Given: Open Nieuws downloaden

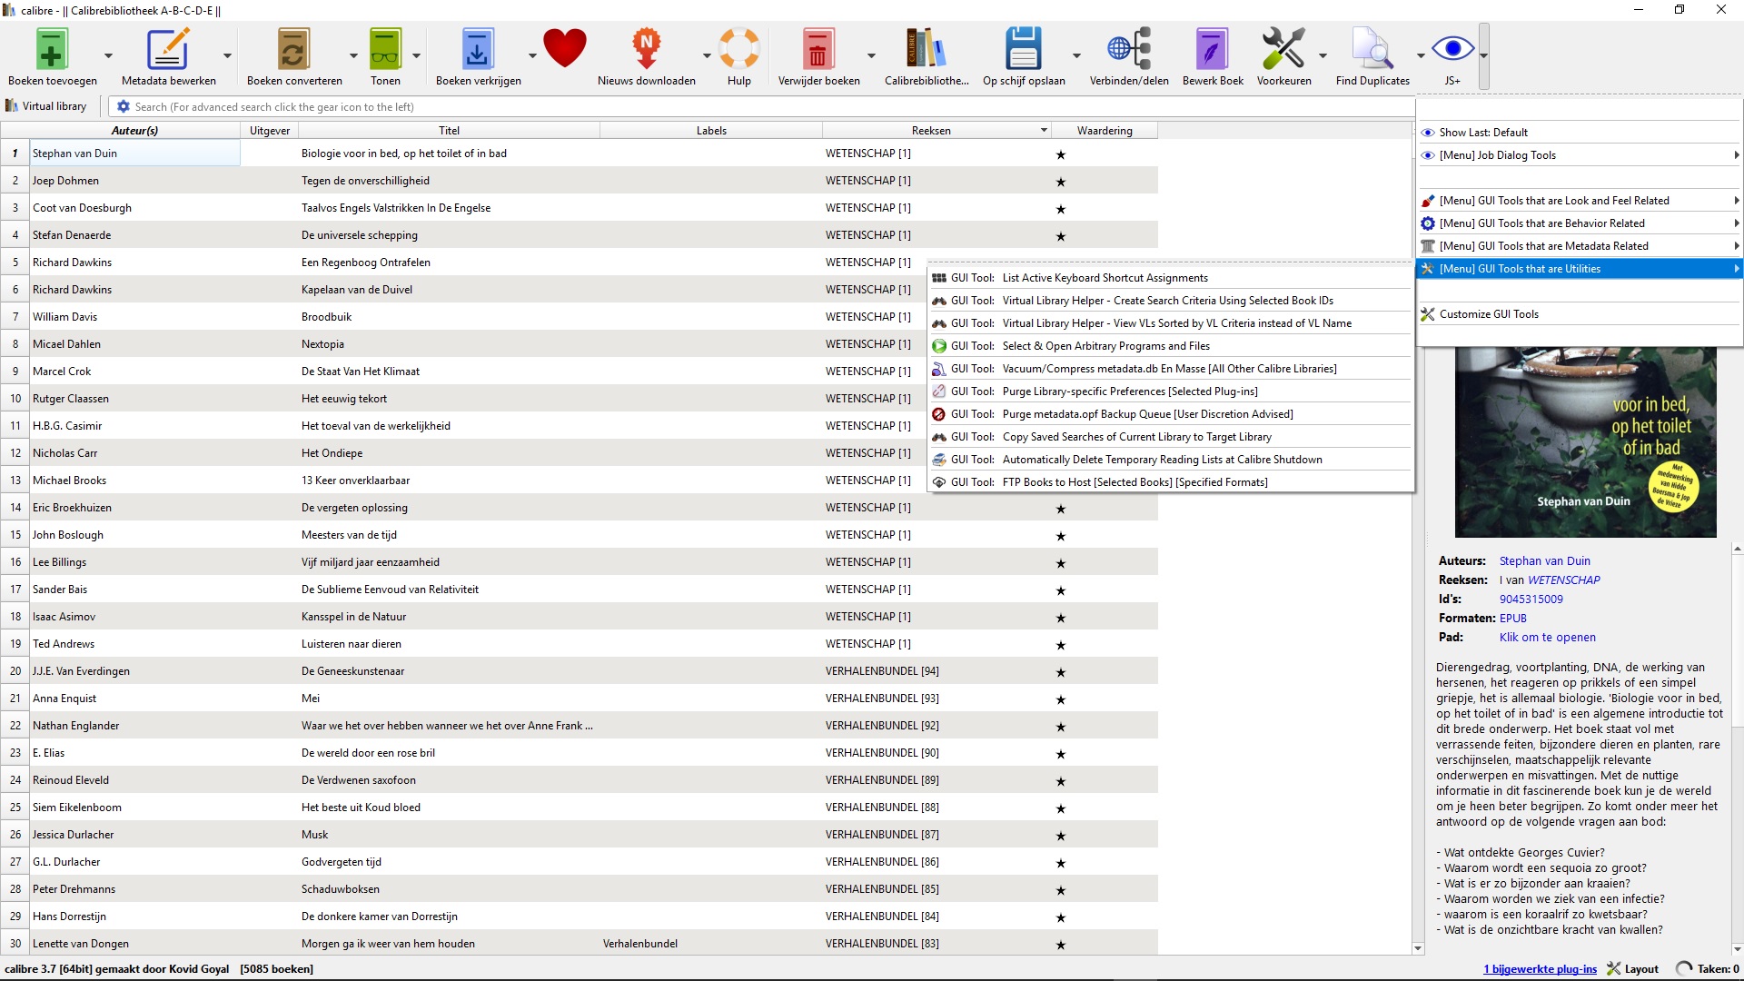Looking at the screenshot, I should (x=646, y=52).
